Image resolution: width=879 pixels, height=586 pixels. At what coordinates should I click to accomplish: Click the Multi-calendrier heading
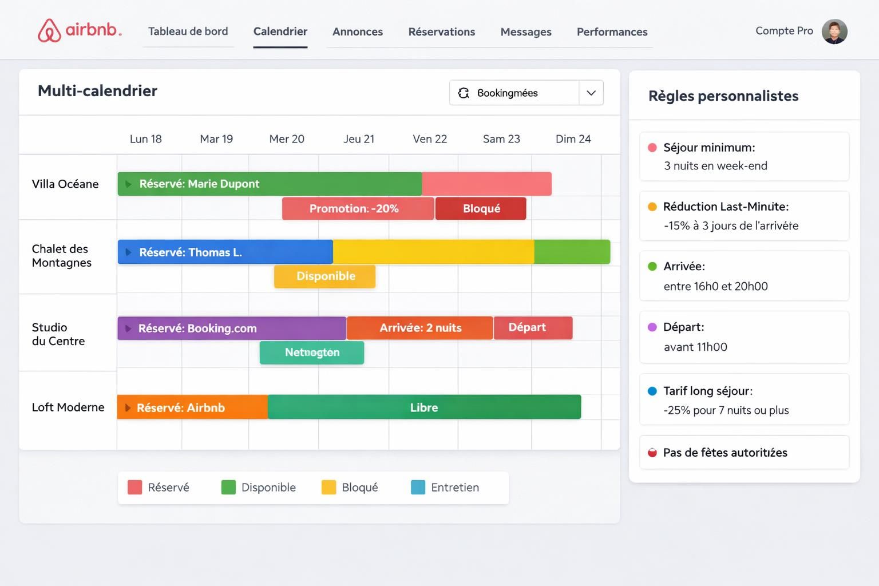click(x=97, y=91)
